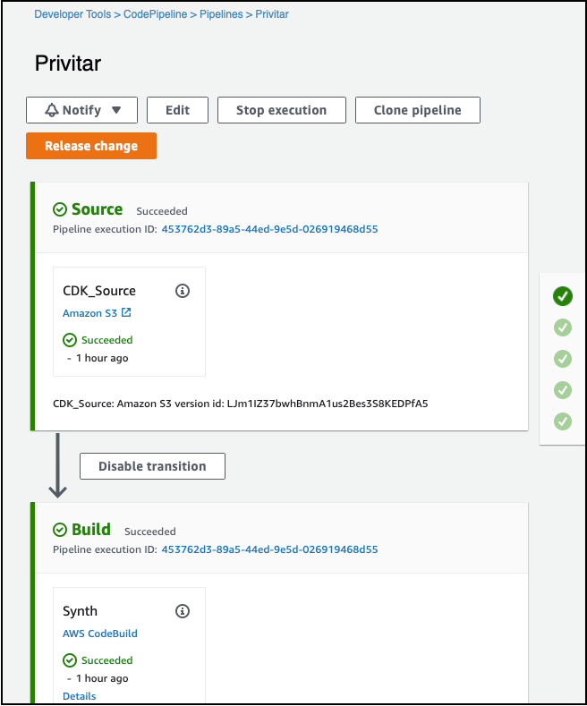Click the orange Release change button
Image resolution: width=587 pixels, height=706 pixels.
91,146
